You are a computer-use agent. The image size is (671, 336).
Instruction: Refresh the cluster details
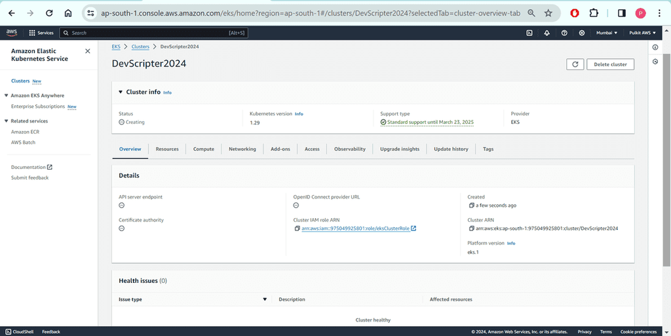click(x=575, y=64)
